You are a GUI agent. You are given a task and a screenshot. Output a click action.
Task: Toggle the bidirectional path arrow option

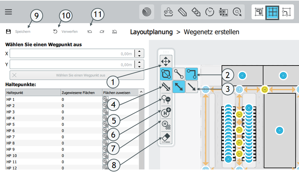[x=179, y=87]
